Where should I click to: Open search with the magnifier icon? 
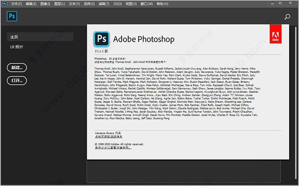287,17
